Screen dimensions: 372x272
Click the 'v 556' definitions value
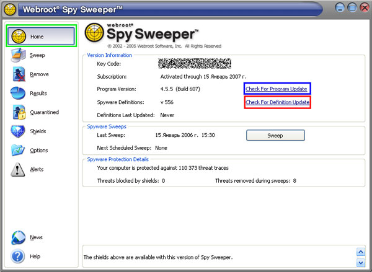click(167, 102)
